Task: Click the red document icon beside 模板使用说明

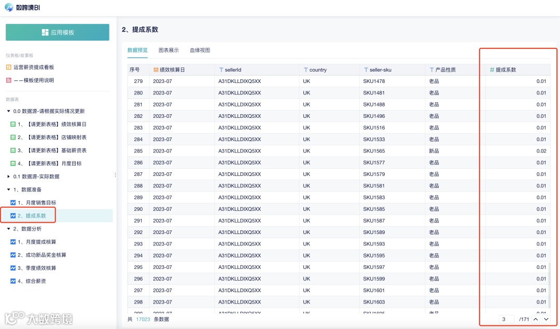Action: pyautogui.click(x=9, y=80)
